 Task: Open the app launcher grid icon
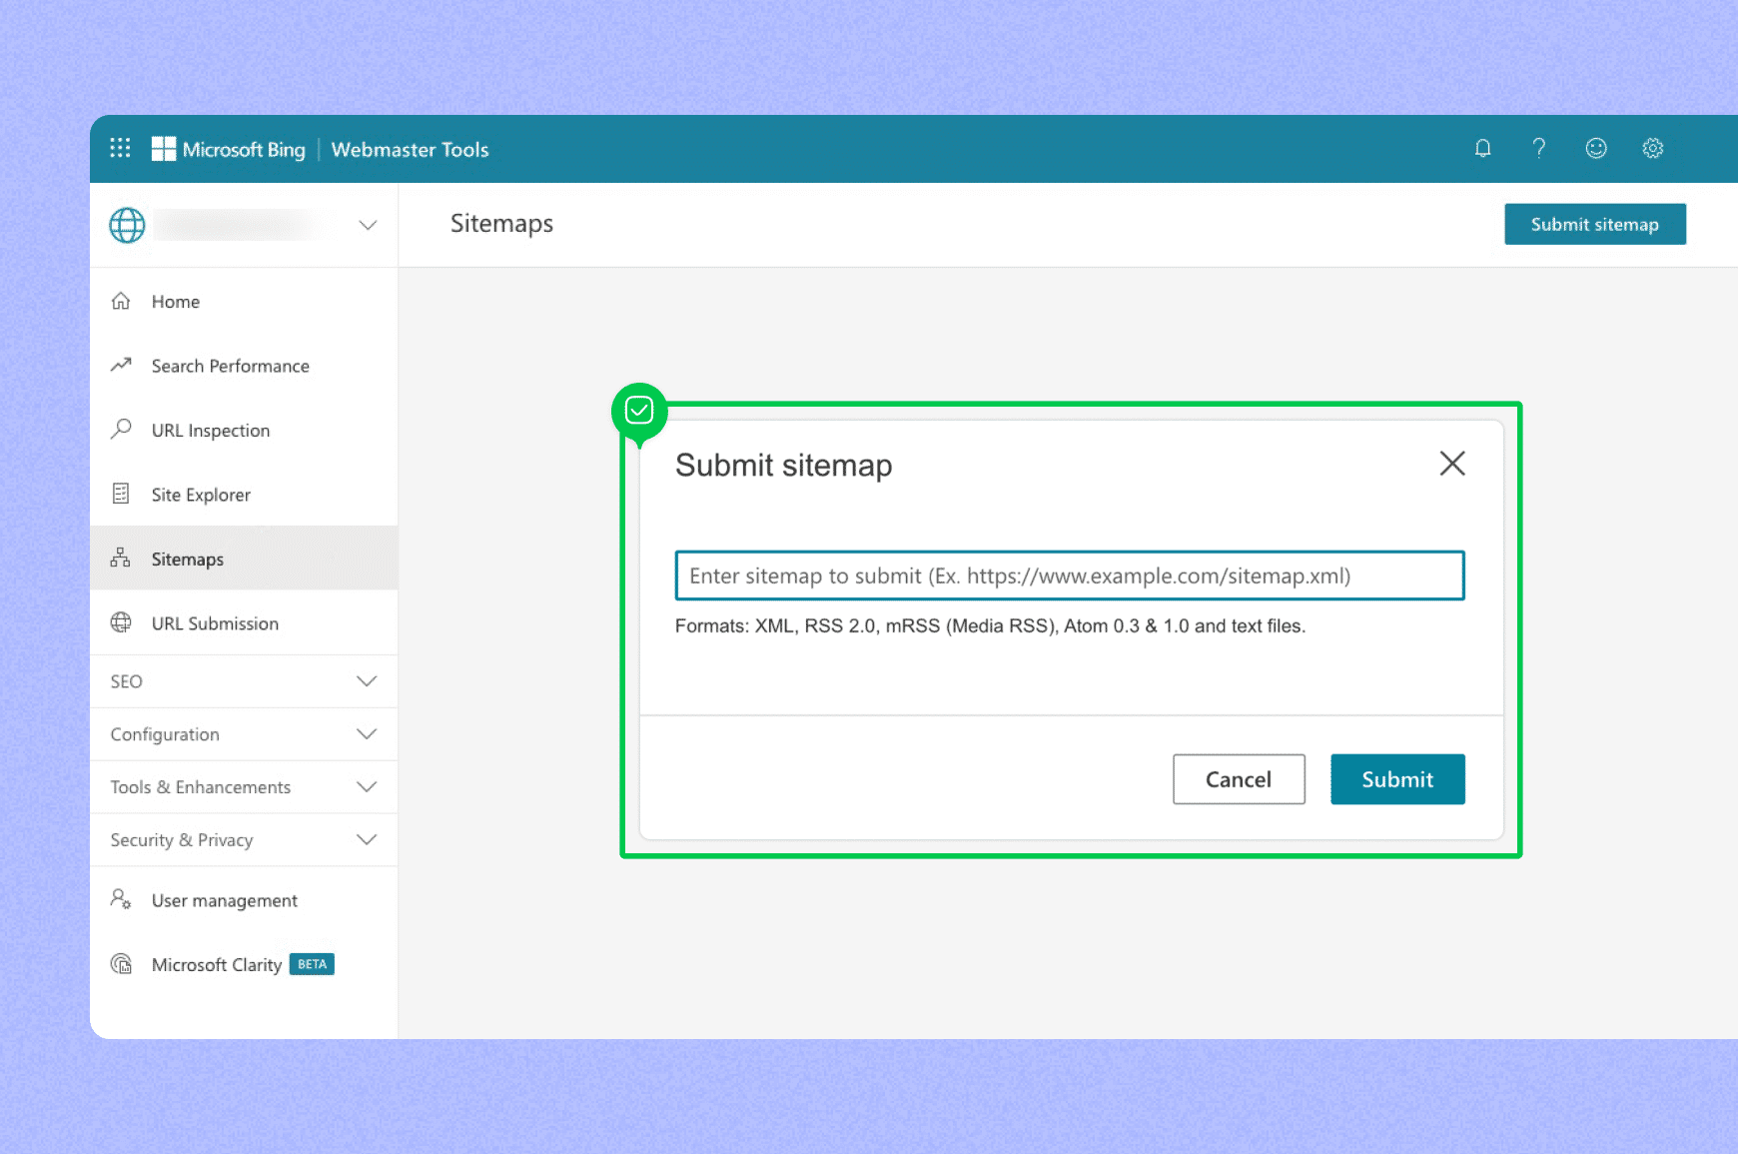point(120,149)
